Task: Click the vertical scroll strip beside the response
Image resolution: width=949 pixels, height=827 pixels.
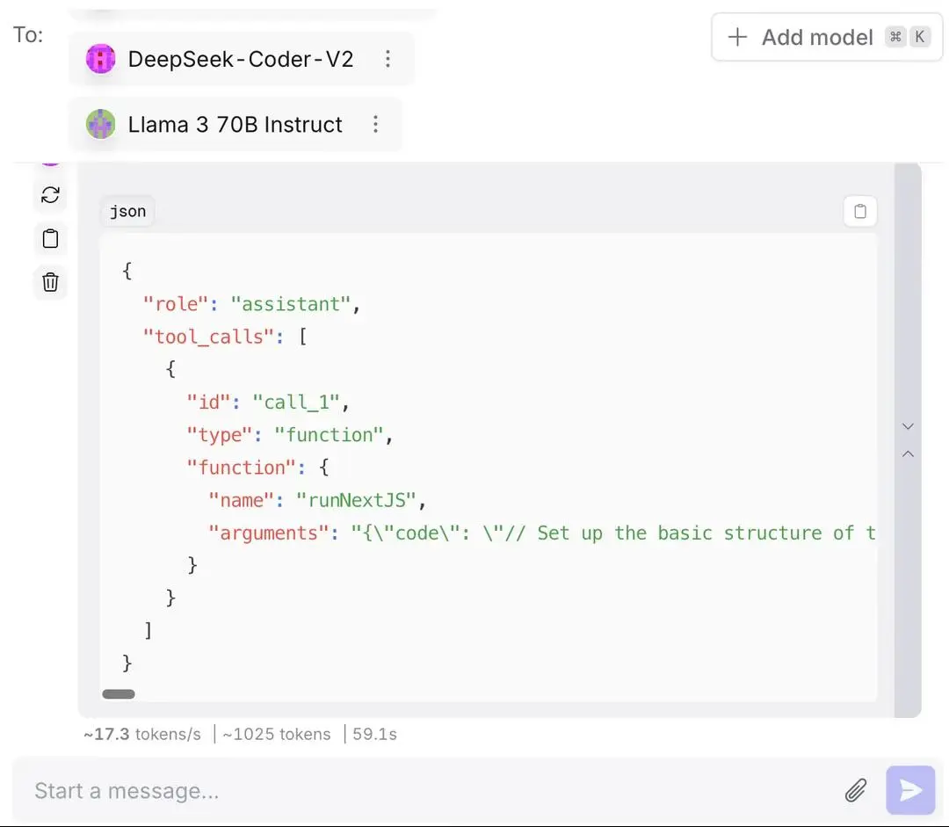Action: click(908, 439)
